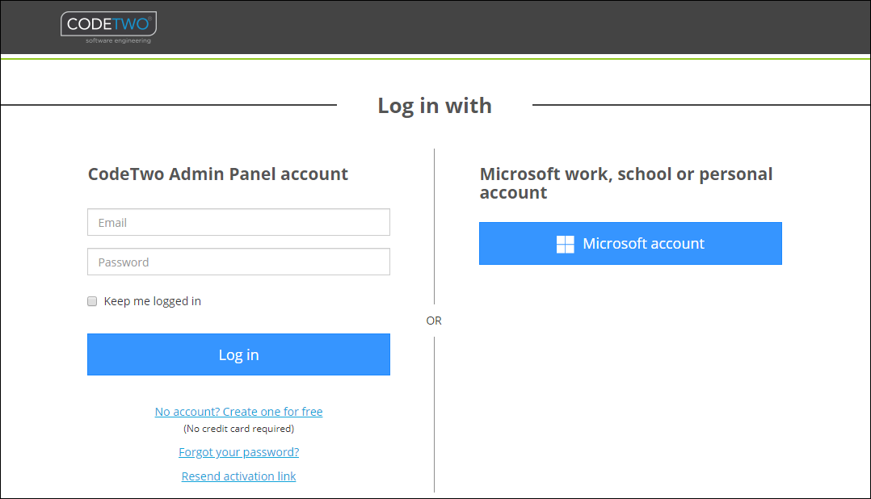Click the Microsoft window icon

click(x=565, y=243)
